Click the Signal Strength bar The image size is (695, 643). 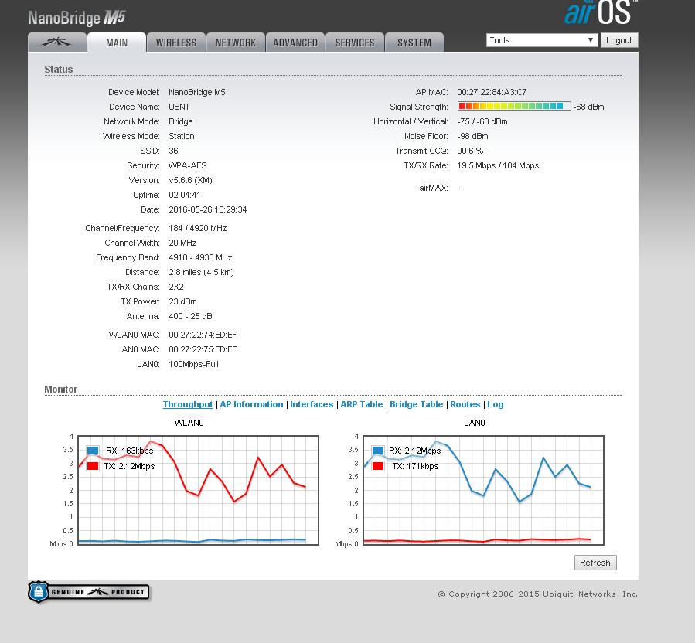(x=514, y=107)
